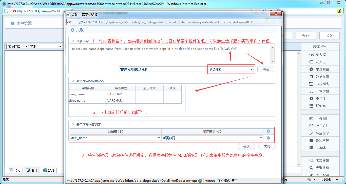Add the SQL字段 control
The height and width of the screenshot is (184, 346).
[x=320, y=141]
